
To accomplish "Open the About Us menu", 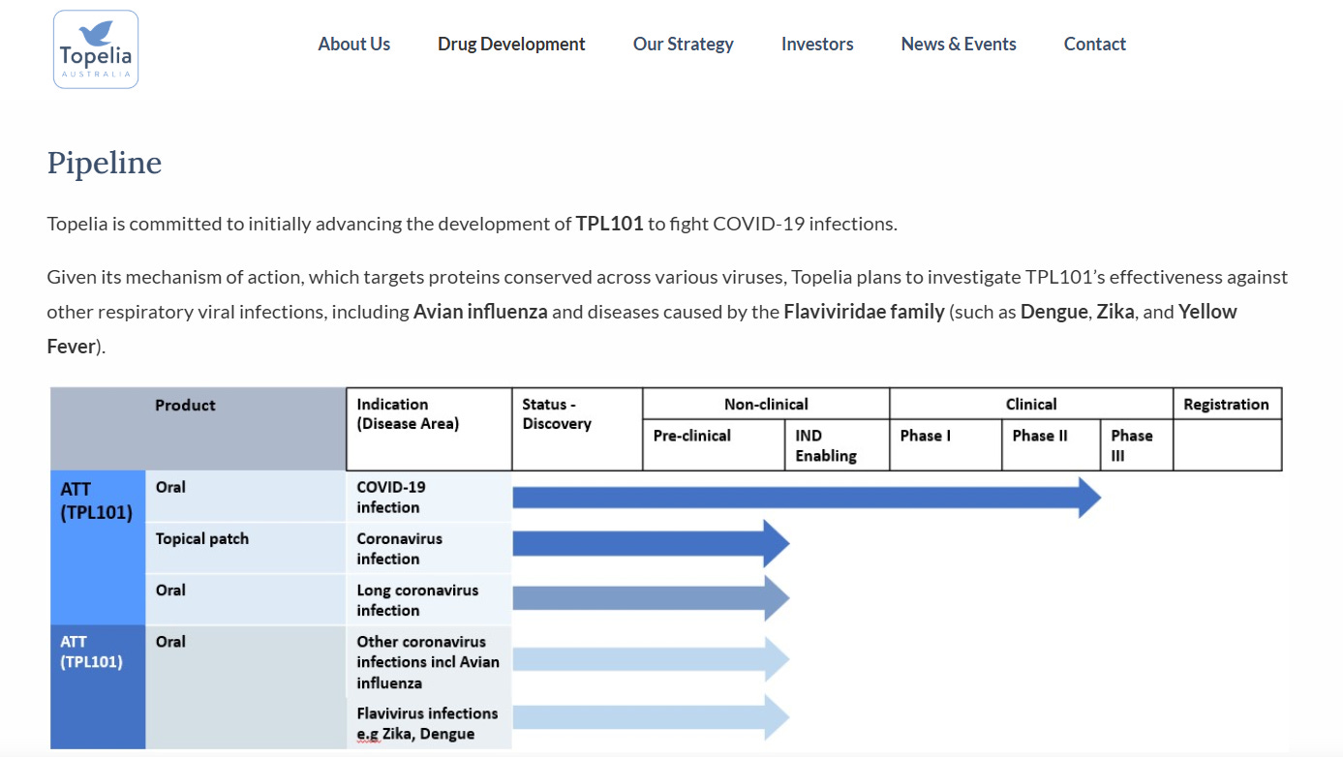I will (354, 45).
